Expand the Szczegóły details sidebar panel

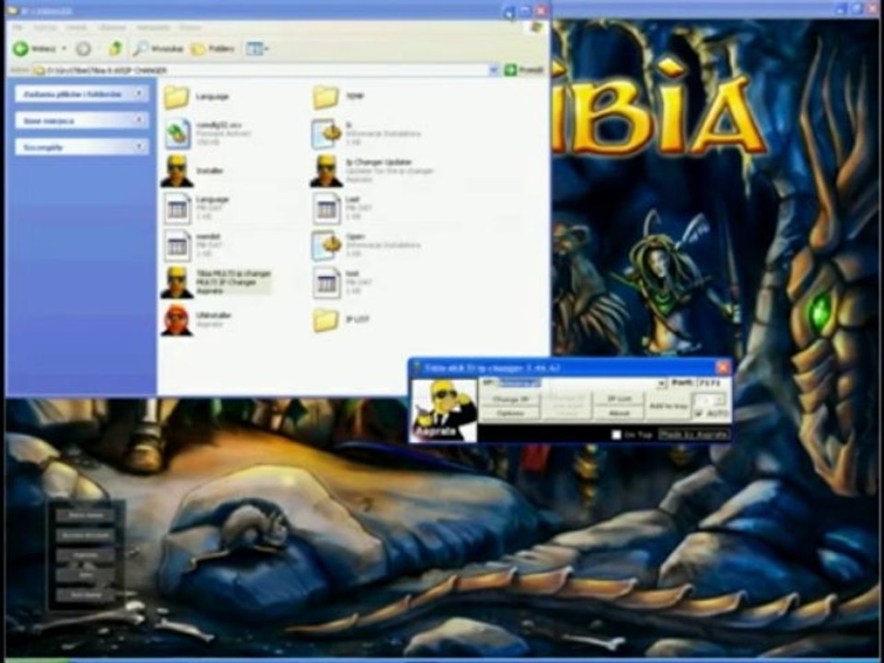click(x=139, y=147)
